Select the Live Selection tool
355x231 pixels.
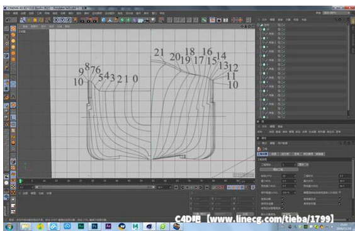23,20
